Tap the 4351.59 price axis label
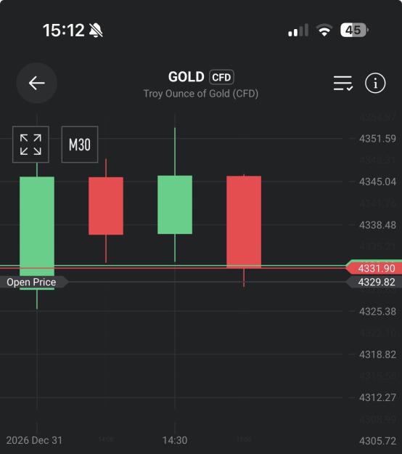Viewport: 402px width, 454px height. pos(377,139)
